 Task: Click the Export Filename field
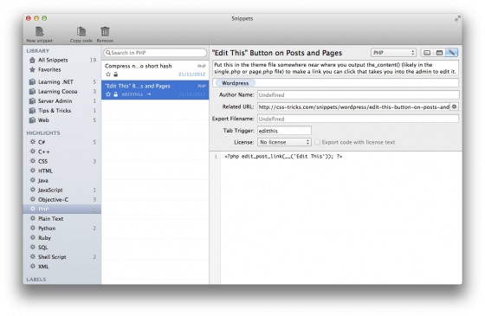point(359,119)
